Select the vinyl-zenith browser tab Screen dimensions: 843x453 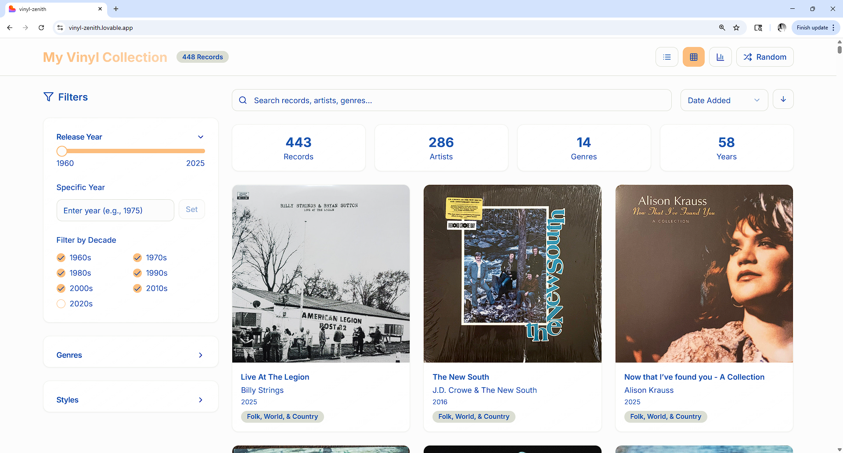tap(53, 9)
